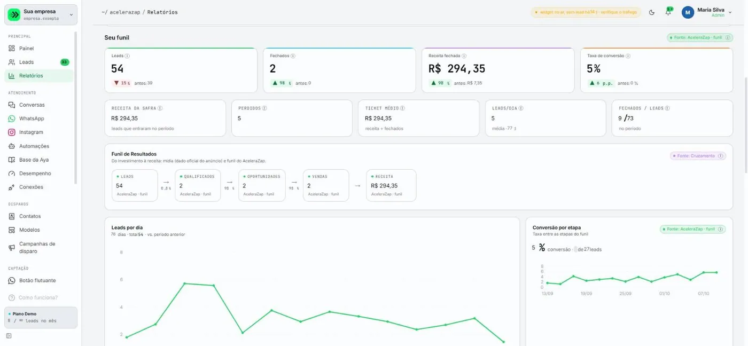Click the info icon next to Fechados / Leads
Image resolution: width=748 pixels, height=346 pixels.
pos(668,108)
